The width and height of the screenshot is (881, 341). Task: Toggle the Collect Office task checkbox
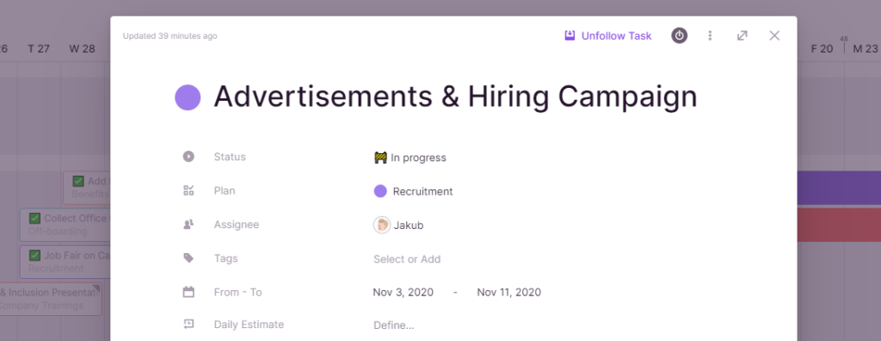tap(34, 219)
